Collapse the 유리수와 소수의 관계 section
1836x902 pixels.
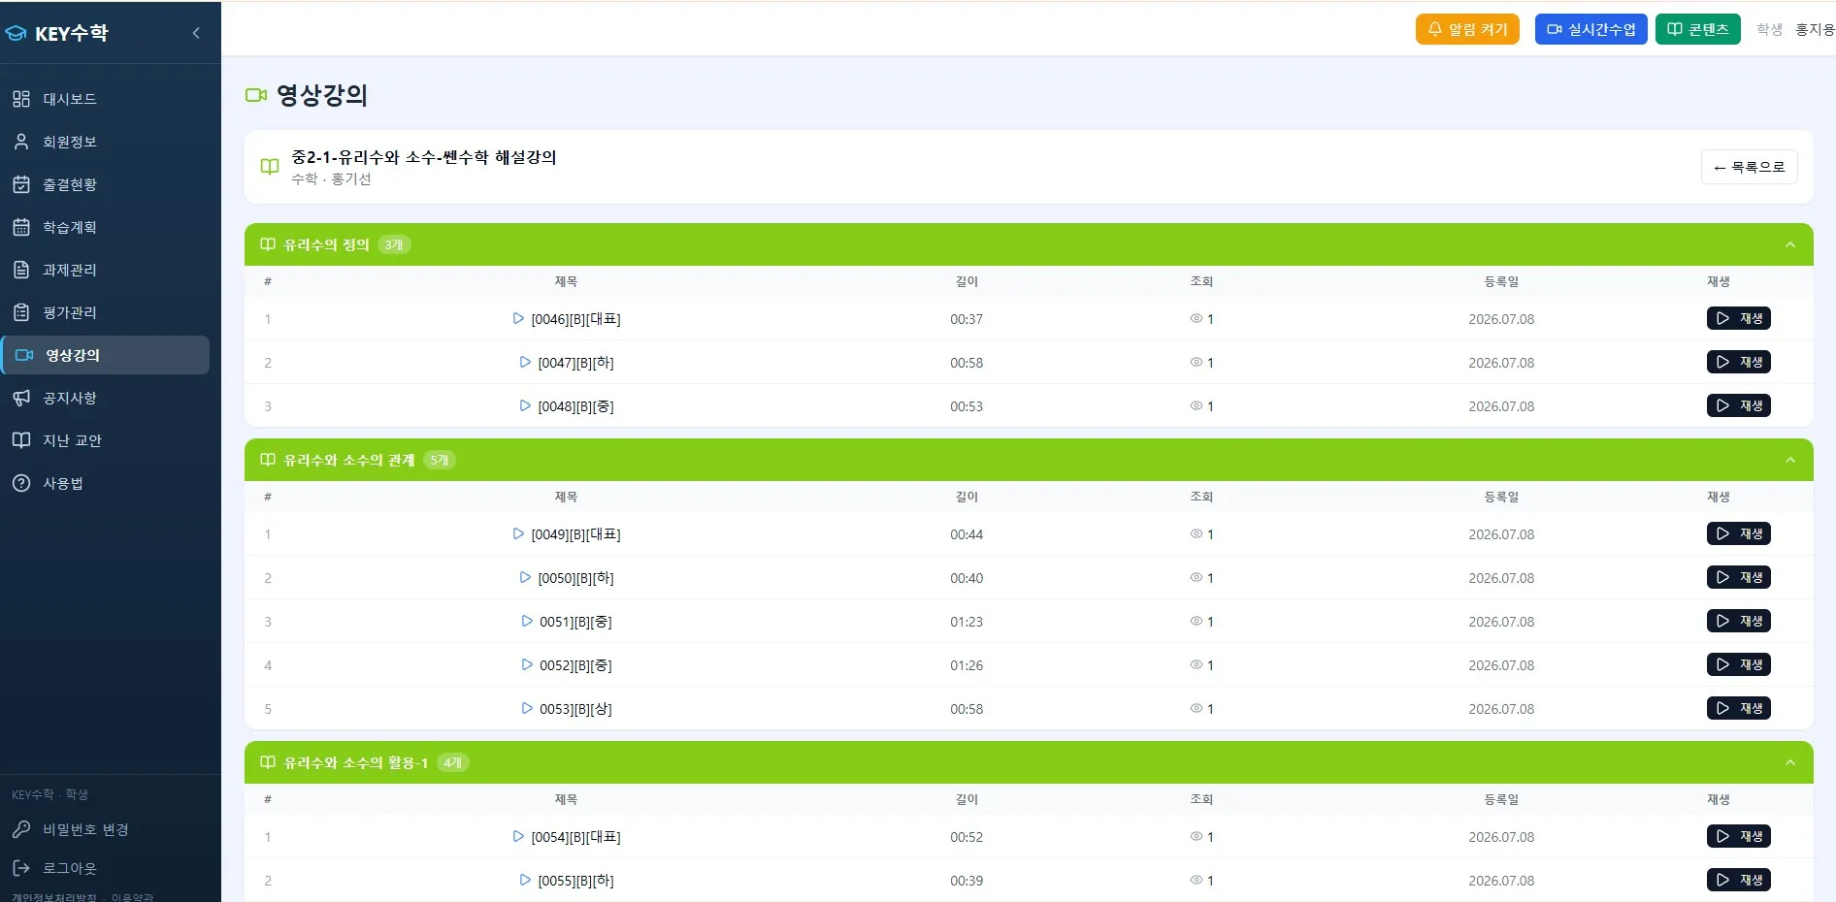click(1790, 460)
